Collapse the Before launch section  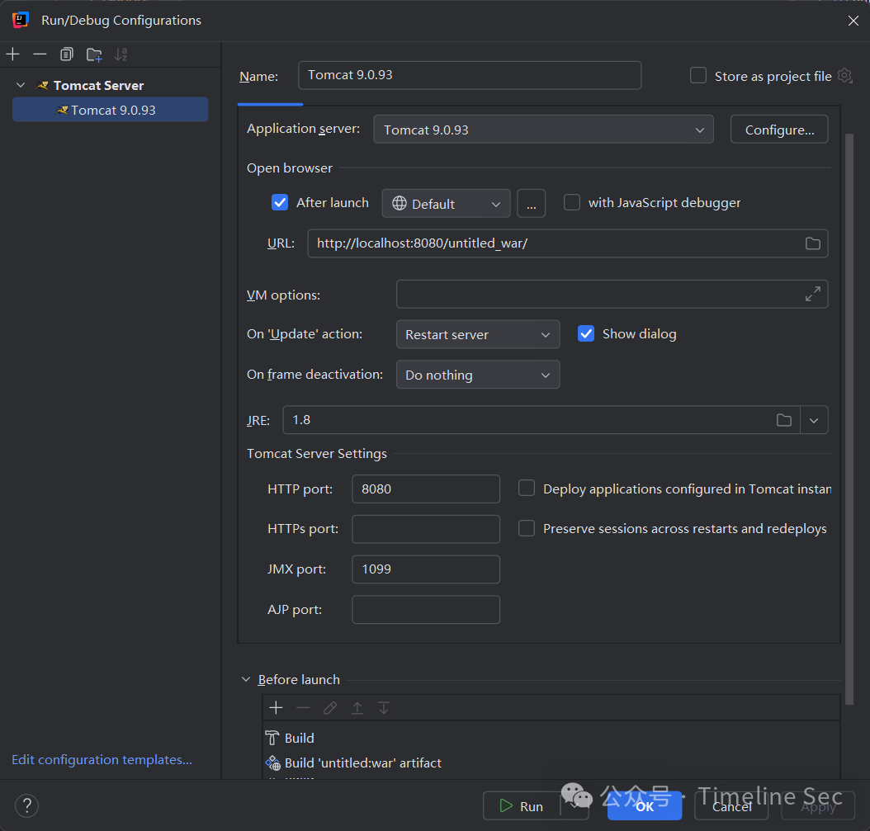click(246, 679)
